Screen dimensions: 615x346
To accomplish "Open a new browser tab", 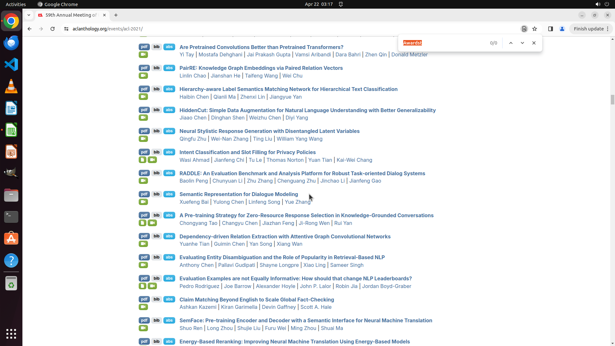I will [116, 15].
